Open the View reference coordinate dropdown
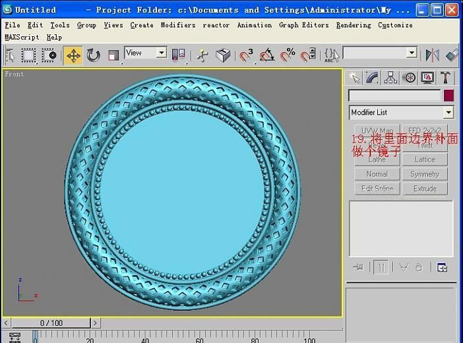This screenshot has width=463, height=343. coord(146,53)
